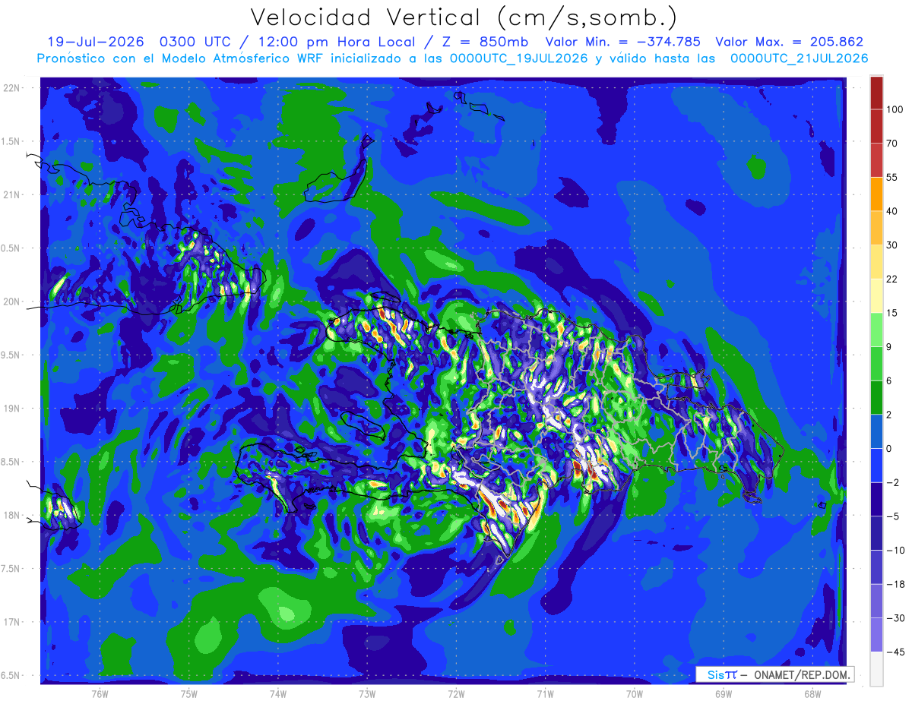Click the longitude label "76W"
The height and width of the screenshot is (704, 912).
(100, 694)
